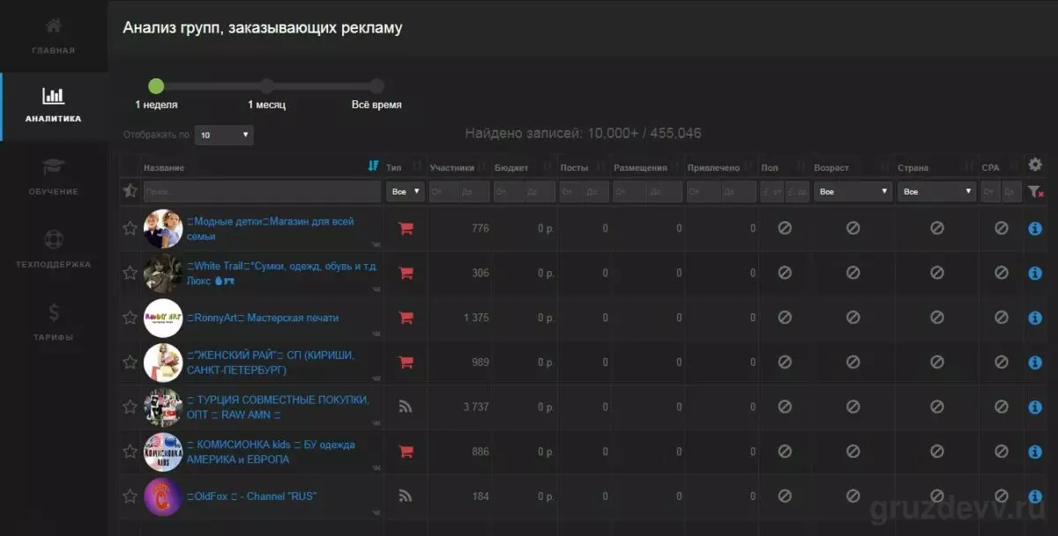This screenshot has height=536, width=1058.
Task: Select the Аналитика sidebar item
Action: click(54, 106)
